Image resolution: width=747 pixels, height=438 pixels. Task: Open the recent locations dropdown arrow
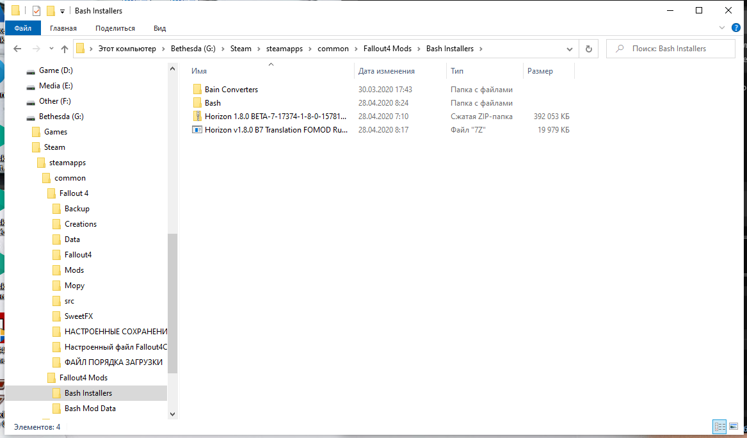point(51,49)
